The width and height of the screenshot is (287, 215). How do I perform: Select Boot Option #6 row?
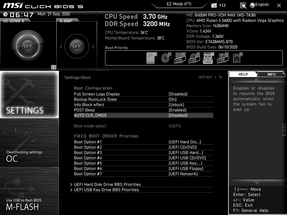pyautogui.click(x=143, y=168)
